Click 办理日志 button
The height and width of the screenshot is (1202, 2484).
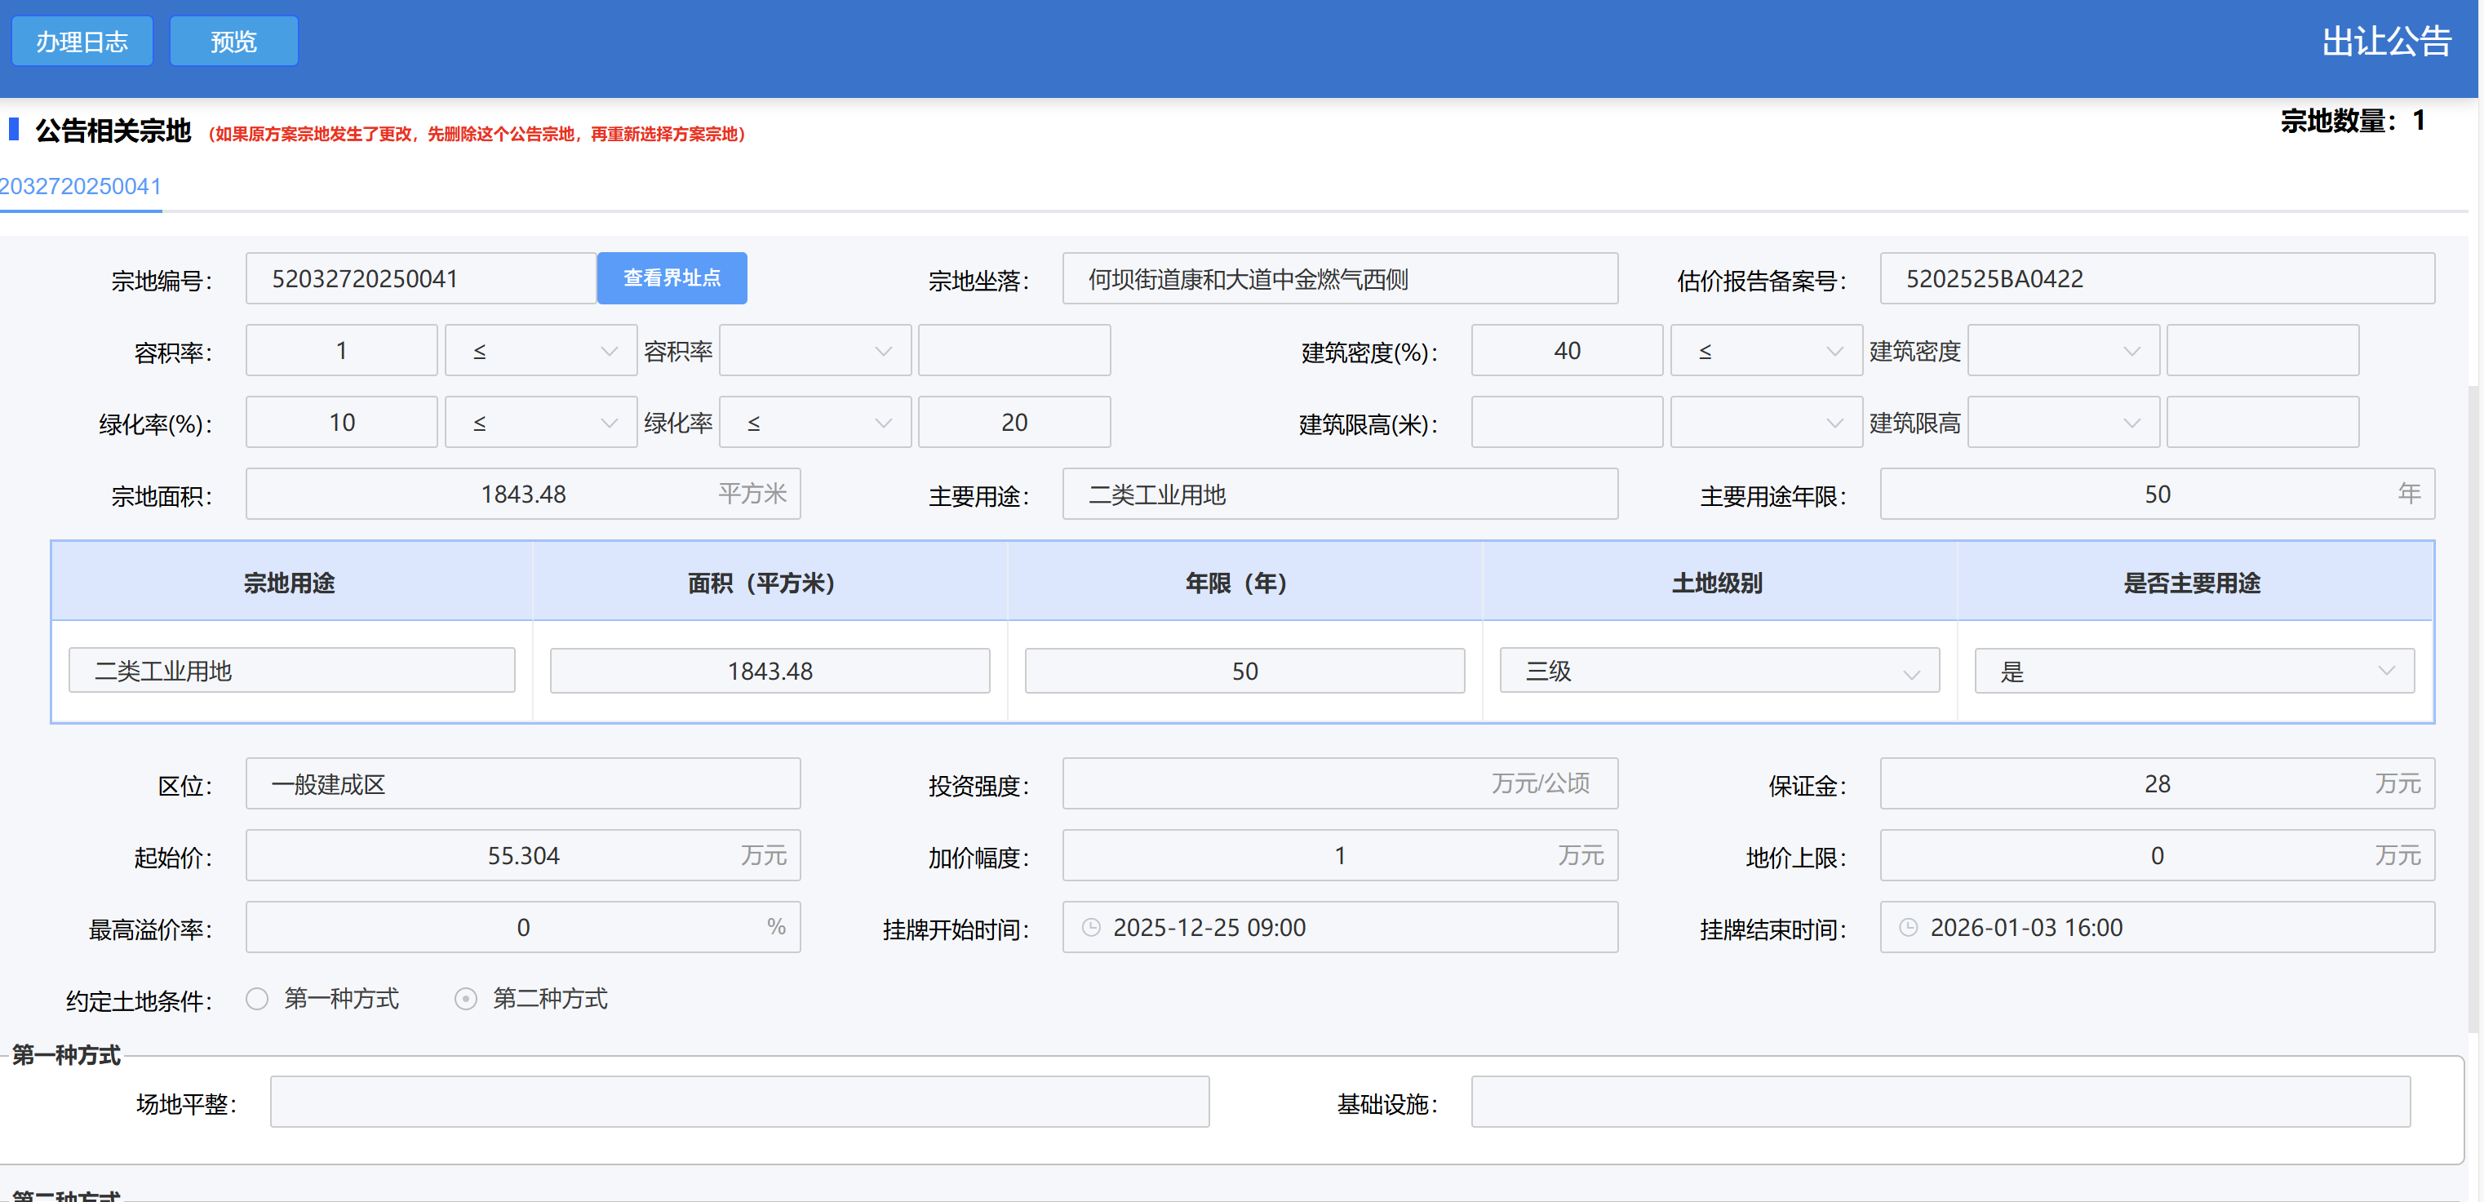82,42
